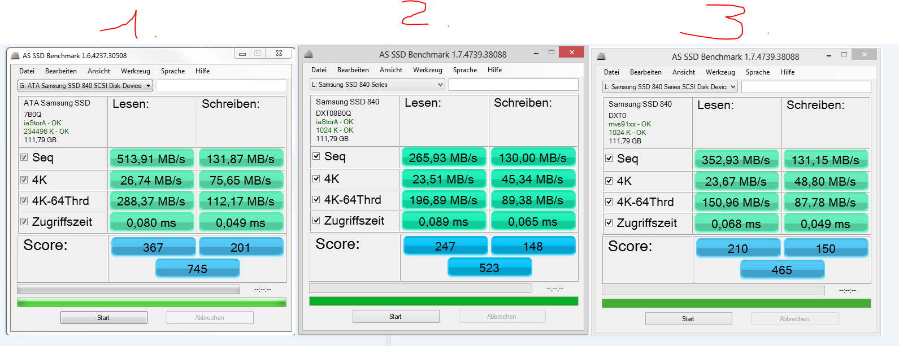Uncheck 4K-64Thrd in the 1.6.4237 window
The width and height of the screenshot is (899, 346).
pyautogui.click(x=24, y=201)
